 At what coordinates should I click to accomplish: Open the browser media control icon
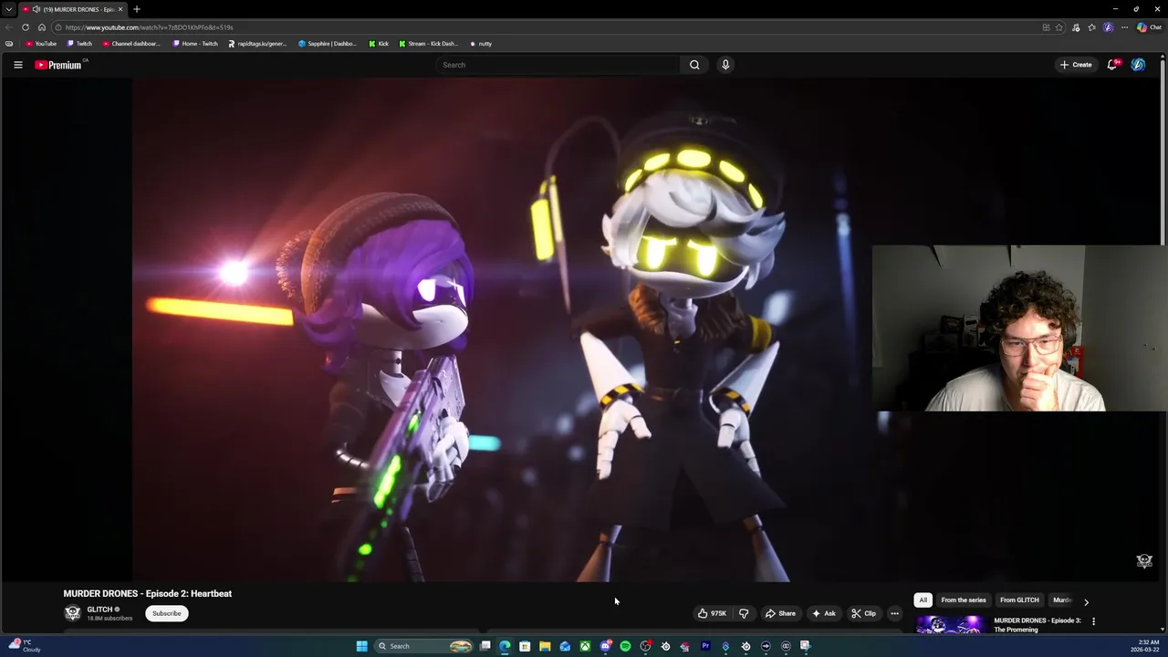pyautogui.click(x=1076, y=27)
